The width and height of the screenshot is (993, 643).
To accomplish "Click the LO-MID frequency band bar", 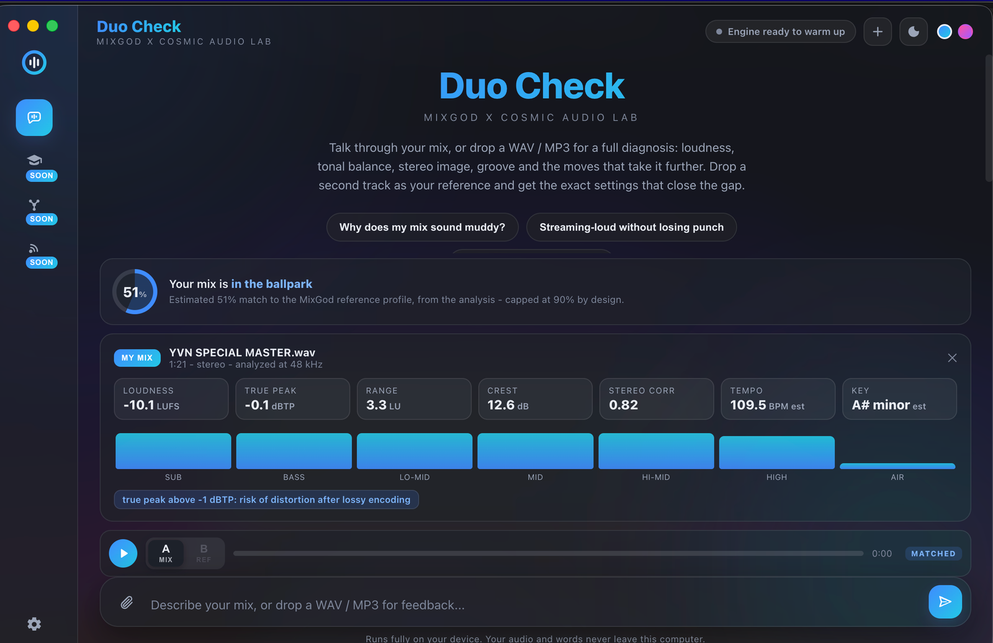I will tap(415, 451).
